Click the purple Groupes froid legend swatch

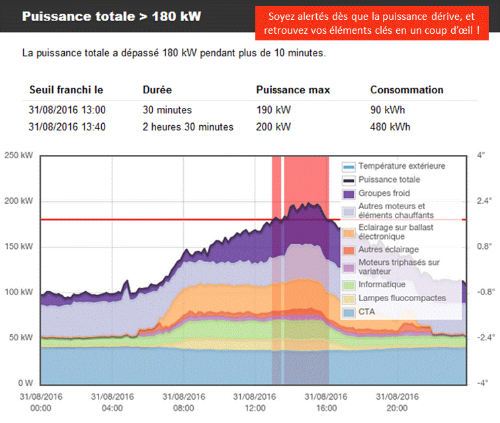[349, 194]
